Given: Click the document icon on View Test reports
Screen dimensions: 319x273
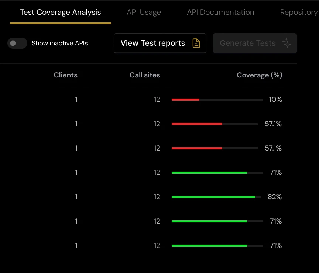Looking at the screenshot, I should click(x=196, y=43).
